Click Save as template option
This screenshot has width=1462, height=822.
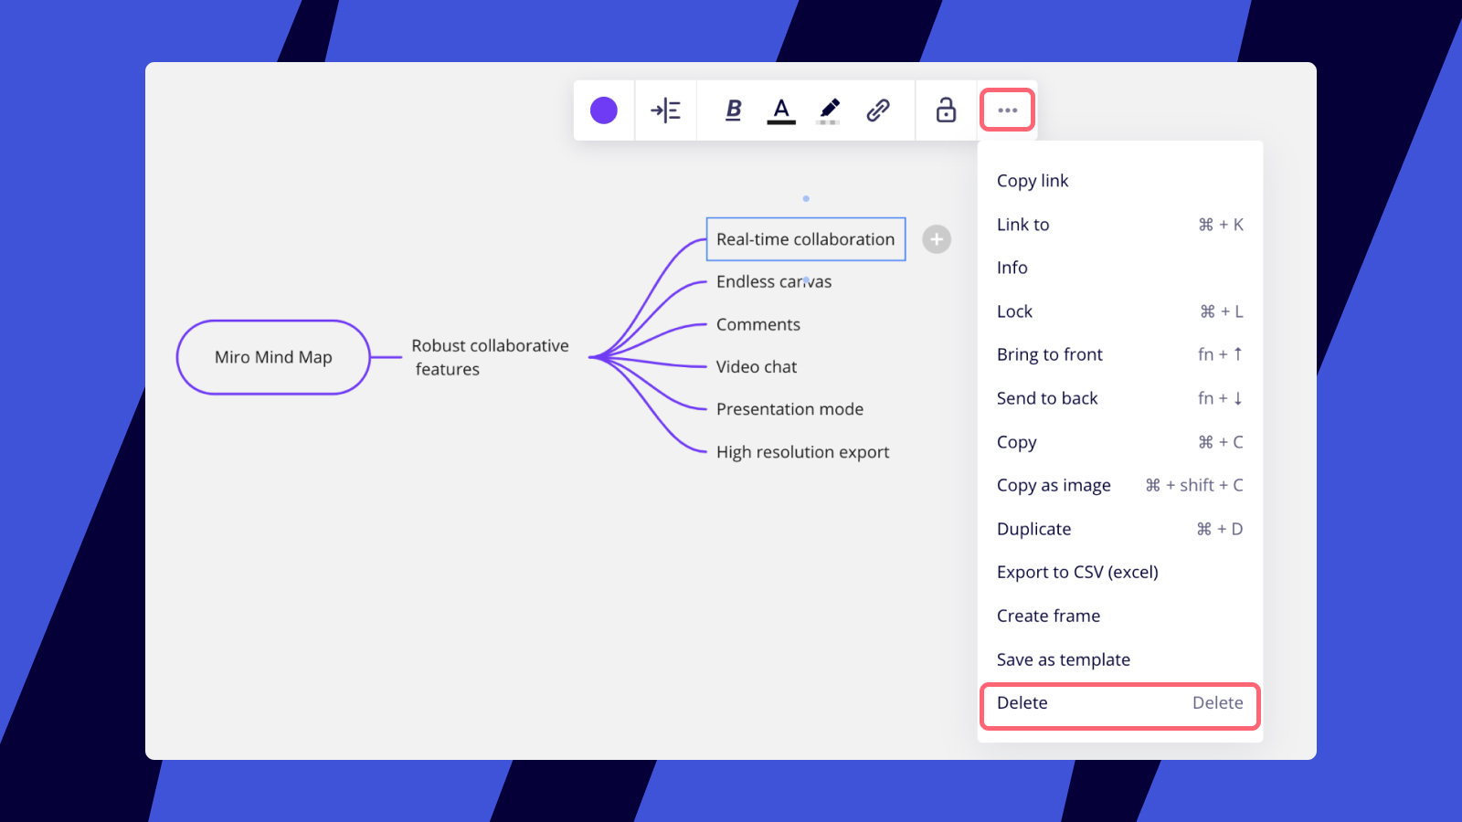[x=1064, y=659]
